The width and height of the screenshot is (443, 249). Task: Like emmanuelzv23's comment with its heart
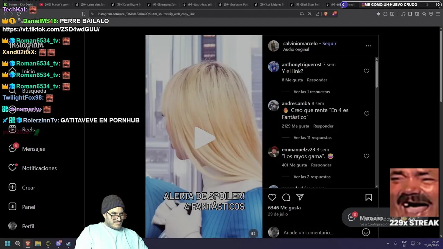367,156
